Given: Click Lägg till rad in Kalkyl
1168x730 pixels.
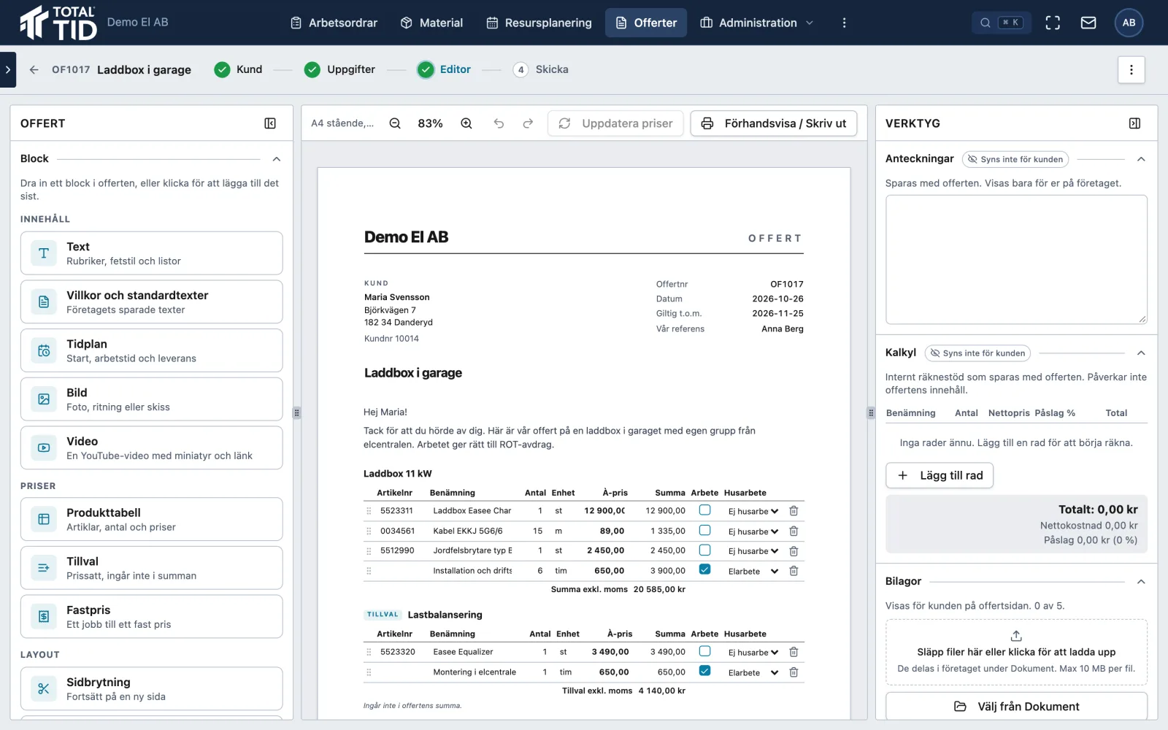Looking at the screenshot, I should [940, 475].
